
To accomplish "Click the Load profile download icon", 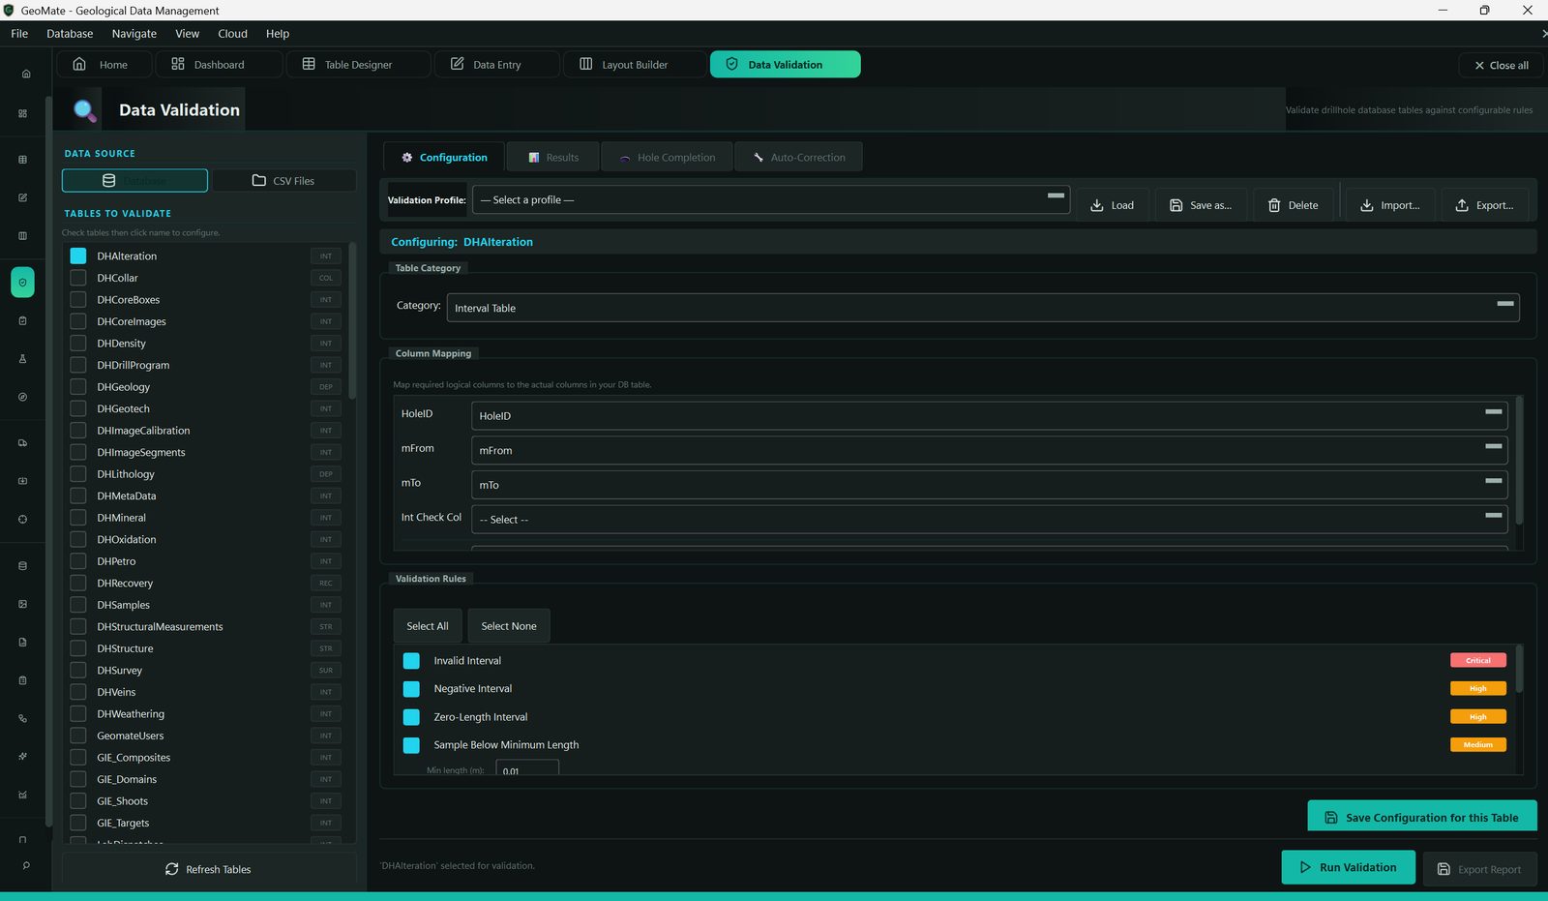I will pyautogui.click(x=1097, y=205).
